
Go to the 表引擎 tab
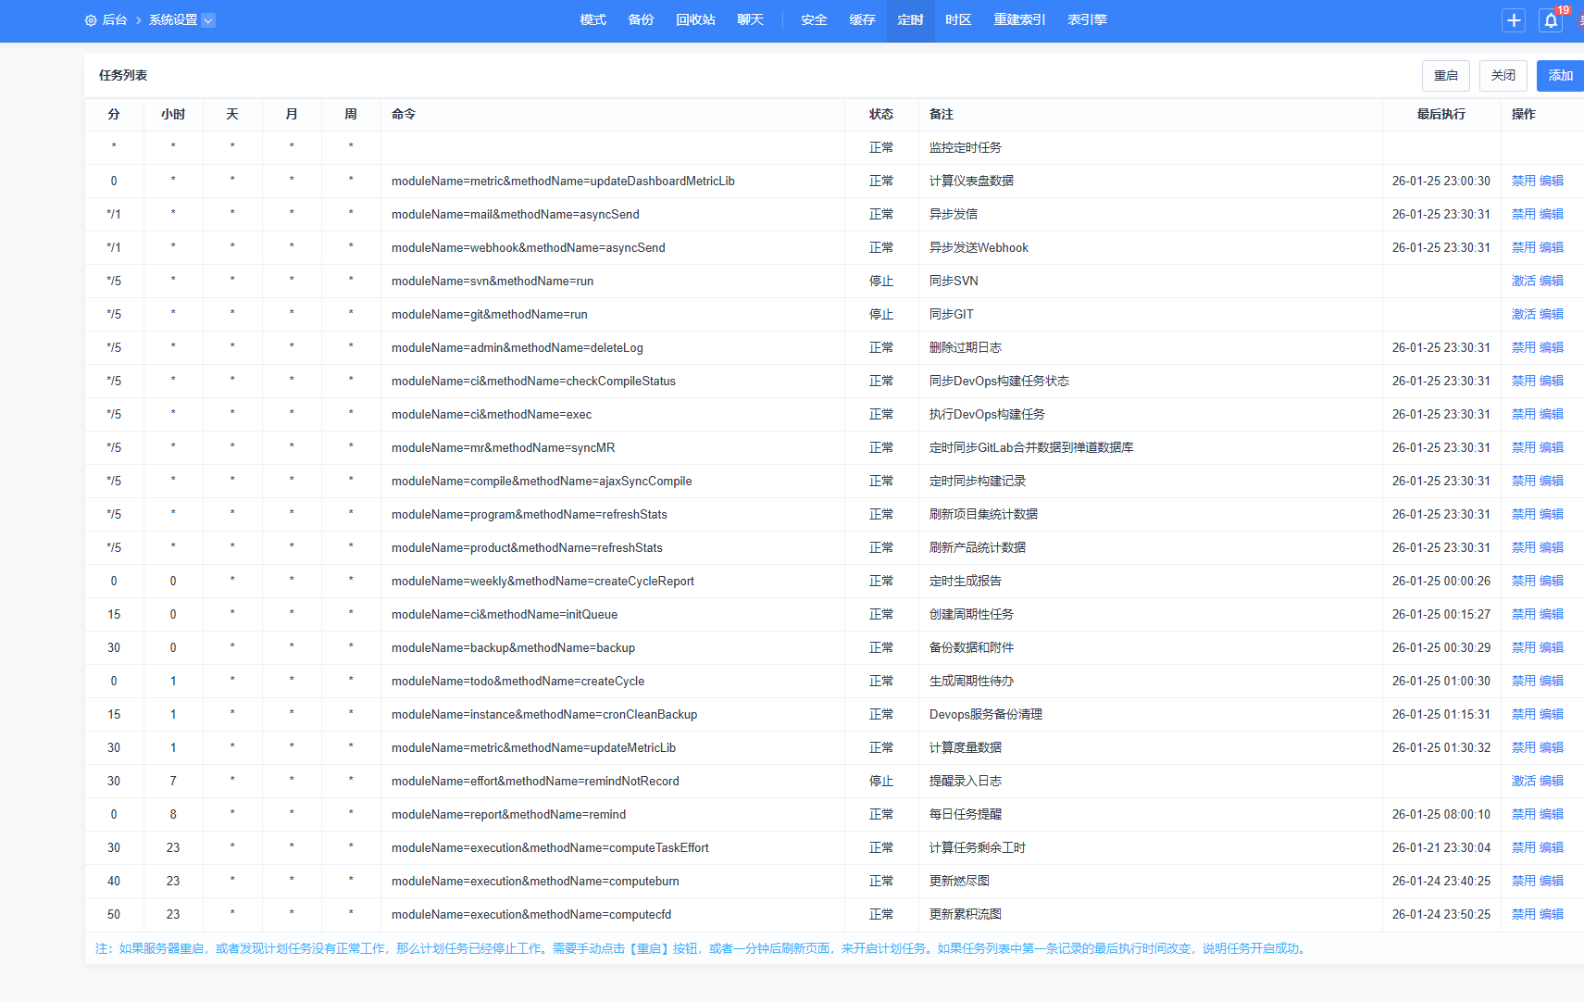tap(1087, 20)
